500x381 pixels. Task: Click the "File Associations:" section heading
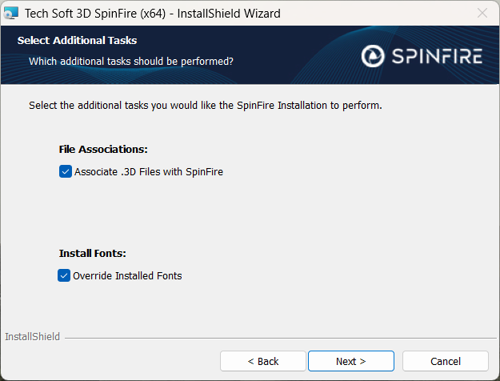point(103,150)
